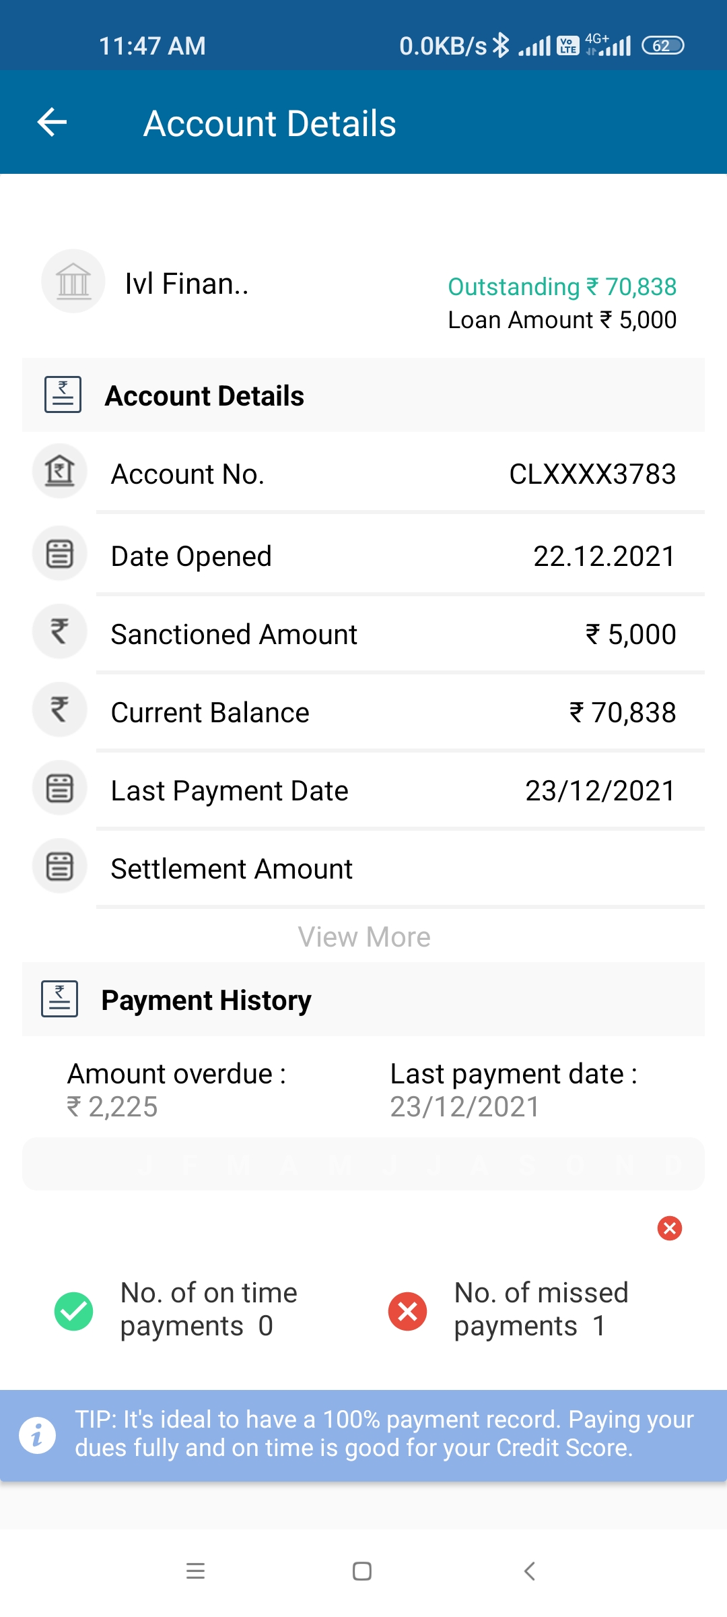
Task: Expand details with View More
Action: pos(364,937)
